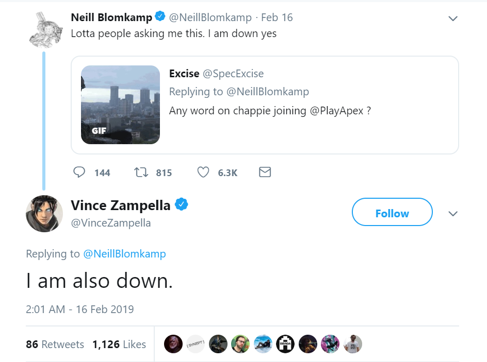Play the quoted tweet's city GIF
The height and width of the screenshot is (362, 487).
point(121,105)
